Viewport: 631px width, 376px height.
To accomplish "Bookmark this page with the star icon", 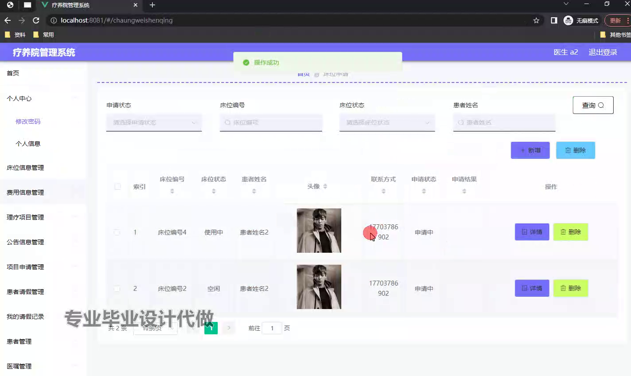I will click(536, 20).
